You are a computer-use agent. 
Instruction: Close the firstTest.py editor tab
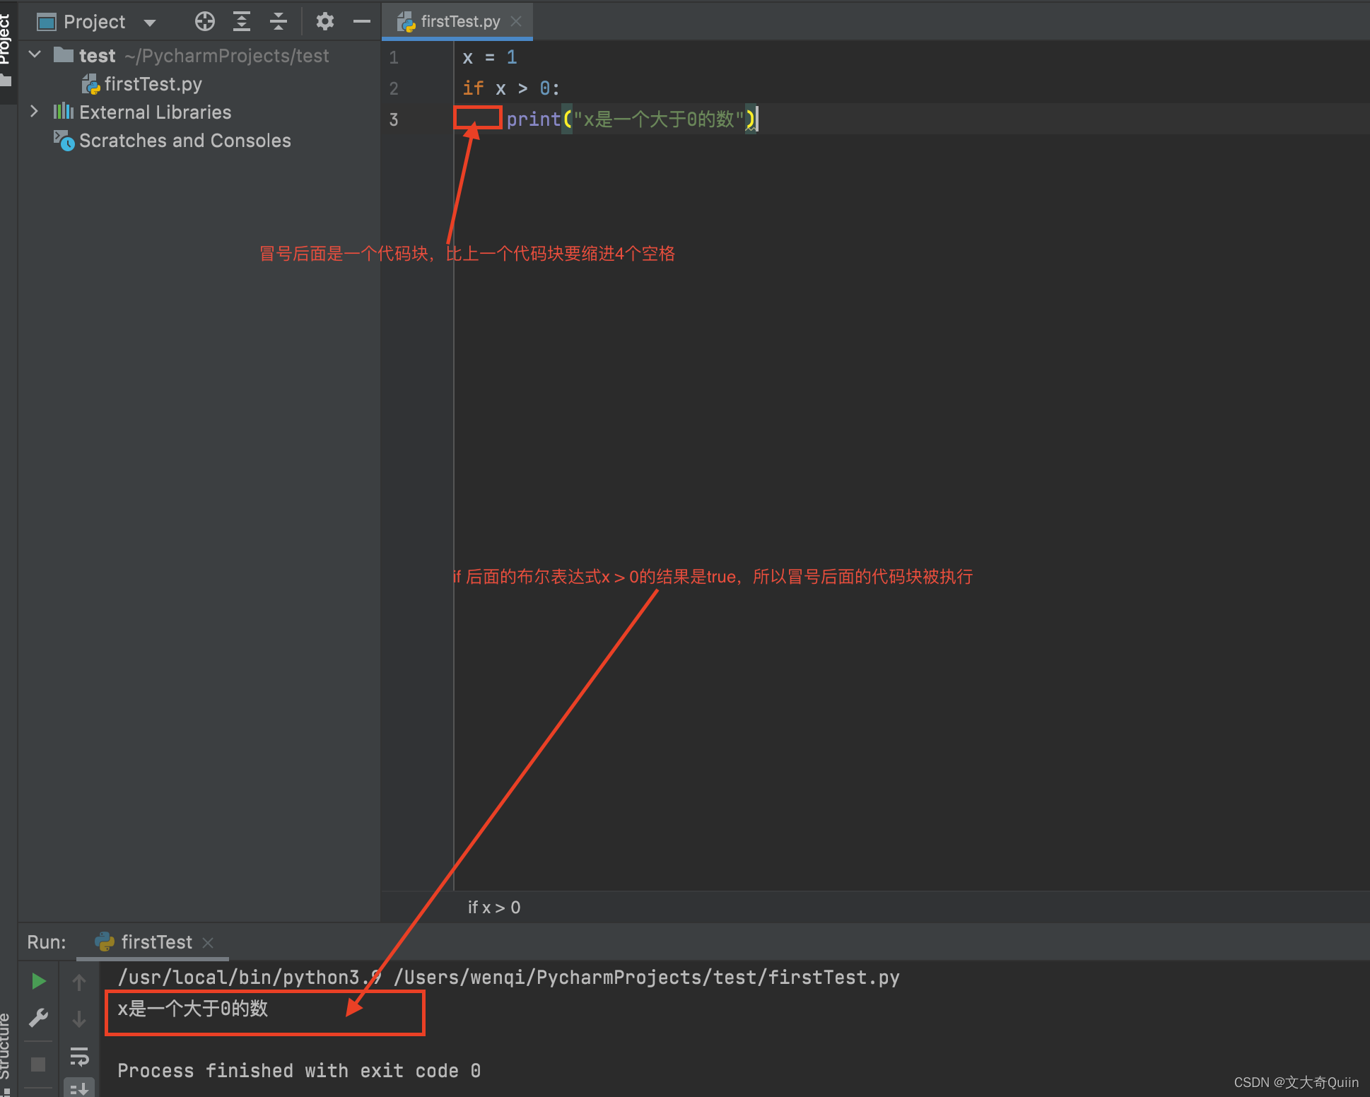(516, 21)
